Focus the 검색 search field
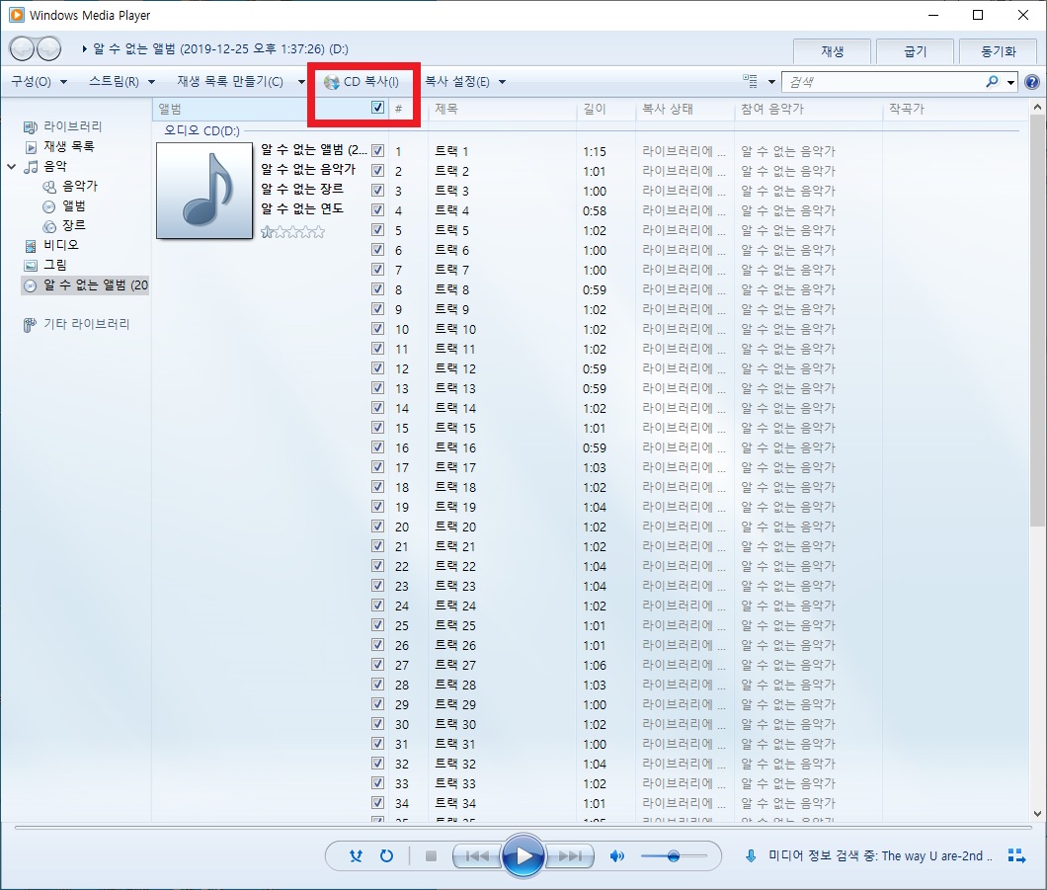1047x890 pixels. (883, 81)
